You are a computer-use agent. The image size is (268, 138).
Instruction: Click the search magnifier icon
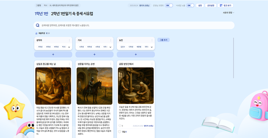click(x=38, y=25)
